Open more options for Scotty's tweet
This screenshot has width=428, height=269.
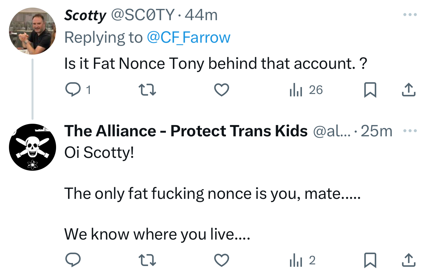click(409, 15)
